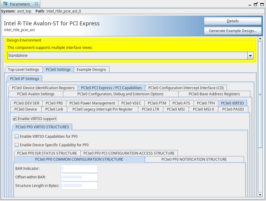Open PCIe0 Device Identification Registers tab

[43, 88]
